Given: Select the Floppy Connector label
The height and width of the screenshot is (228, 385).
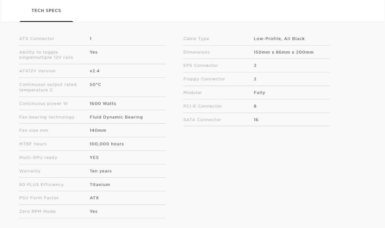Looking at the screenshot, I should (x=204, y=79).
